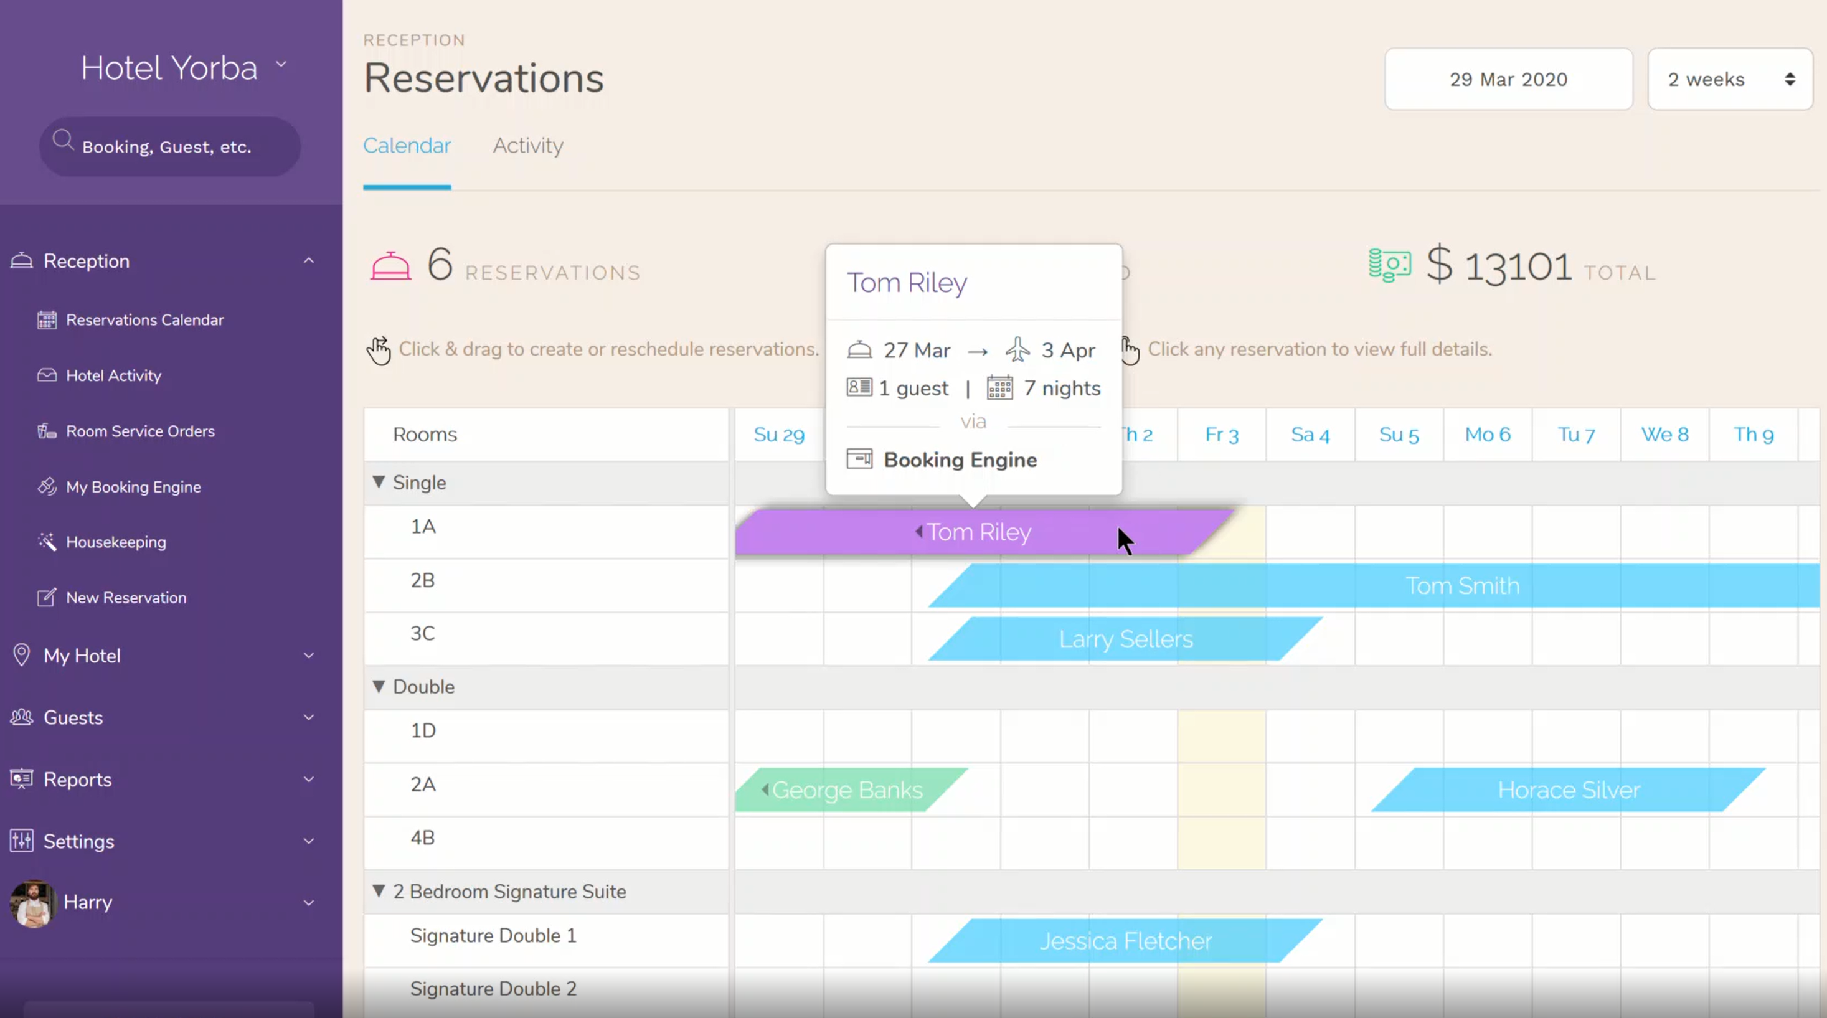Screen dimensions: 1827x1018
Task: Open Tom Riley reservation in room 1A
Action: click(x=983, y=532)
